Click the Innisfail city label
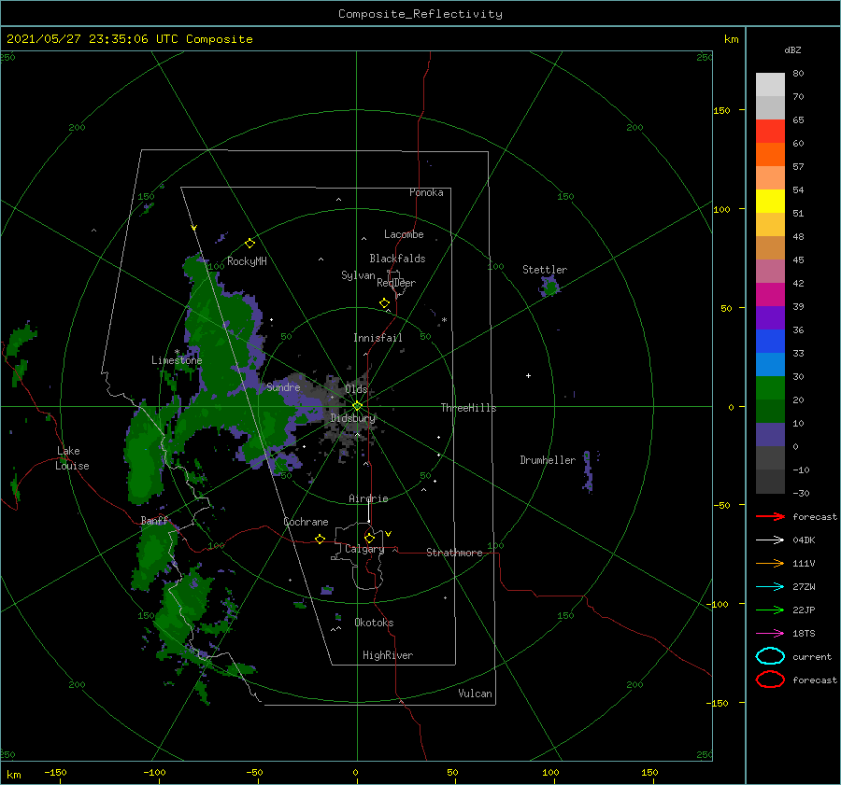841x785 pixels. (x=378, y=338)
